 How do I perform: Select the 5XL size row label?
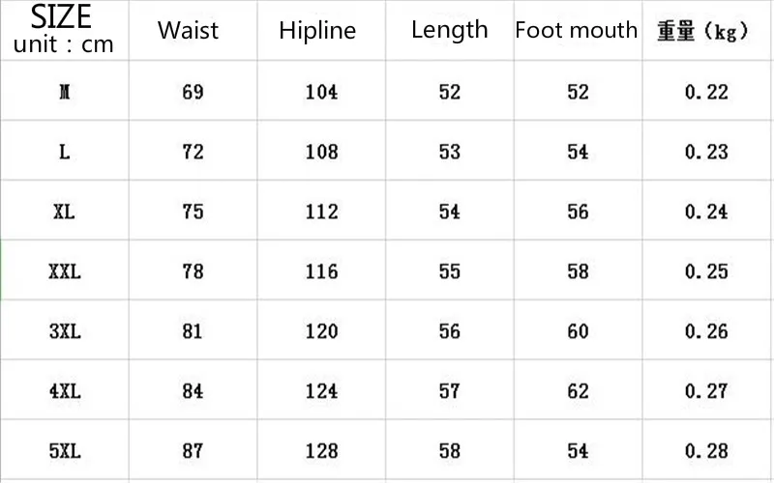(64, 451)
